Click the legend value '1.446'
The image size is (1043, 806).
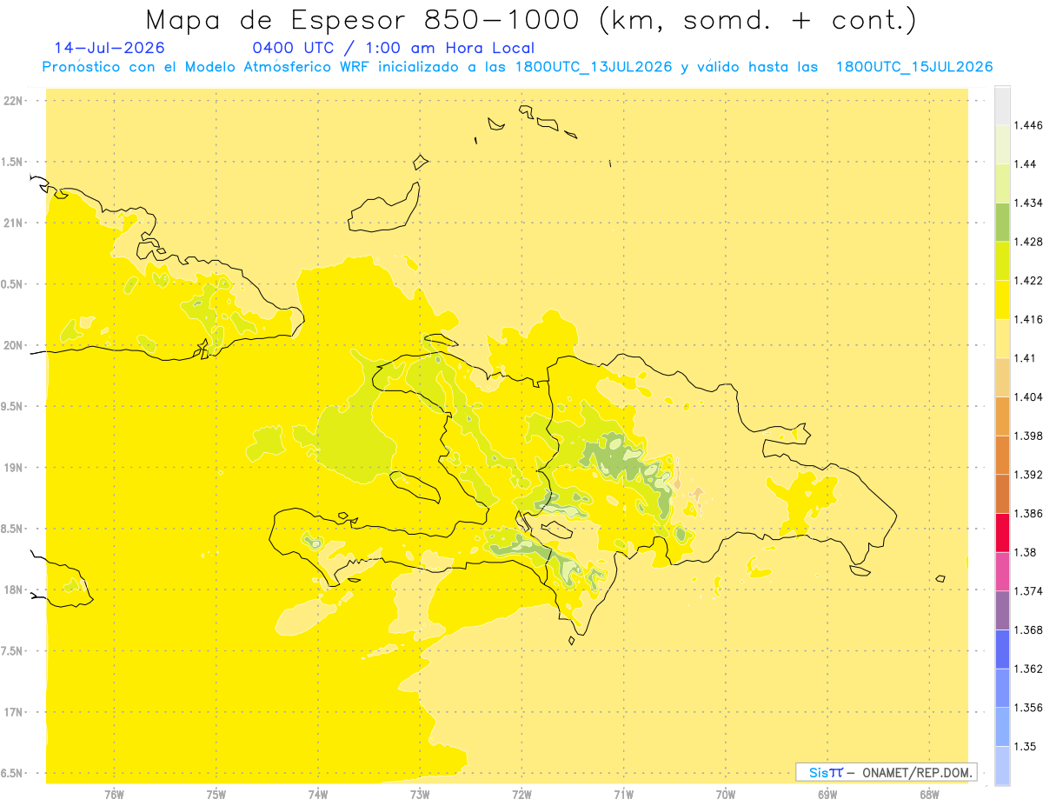pos(1028,125)
